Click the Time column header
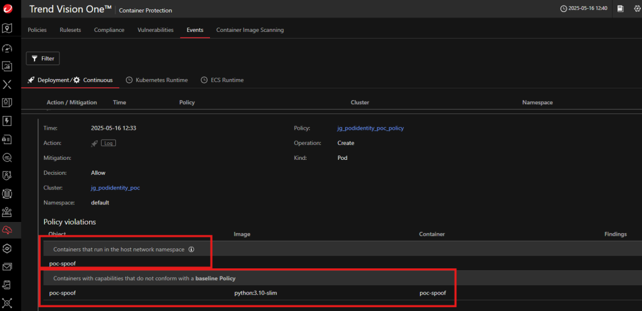The width and height of the screenshot is (642, 311). tap(119, 102)
